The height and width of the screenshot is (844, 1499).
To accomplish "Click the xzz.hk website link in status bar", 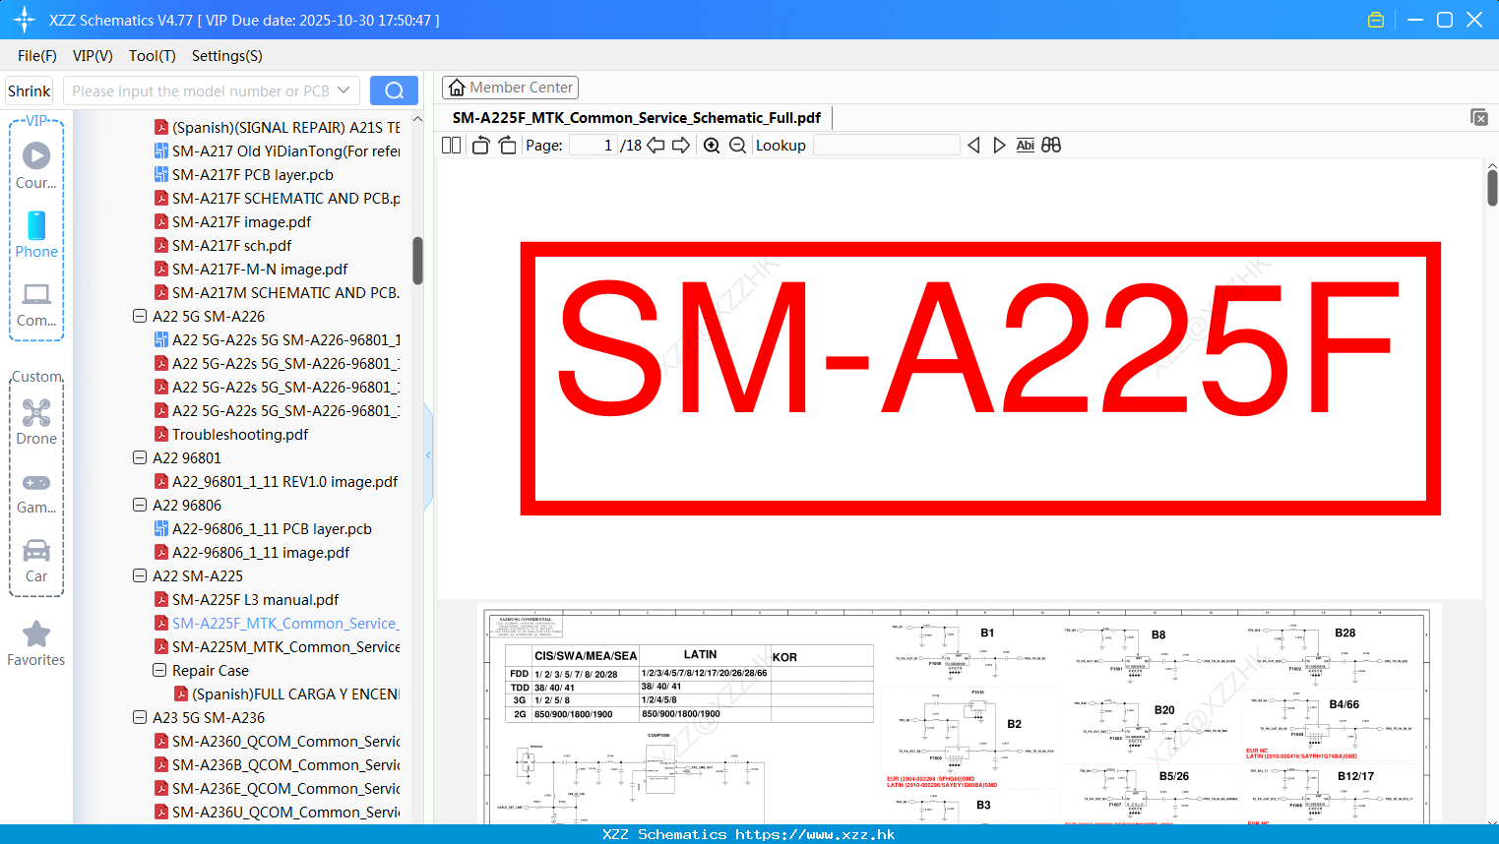I will [815, 834].
